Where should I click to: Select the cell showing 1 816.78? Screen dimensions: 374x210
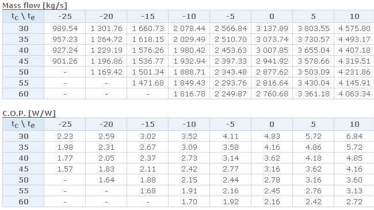coord(189,94)
